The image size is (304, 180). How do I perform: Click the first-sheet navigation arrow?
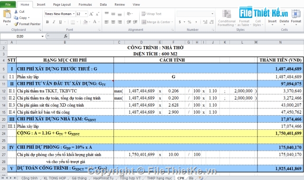point(2,178)
